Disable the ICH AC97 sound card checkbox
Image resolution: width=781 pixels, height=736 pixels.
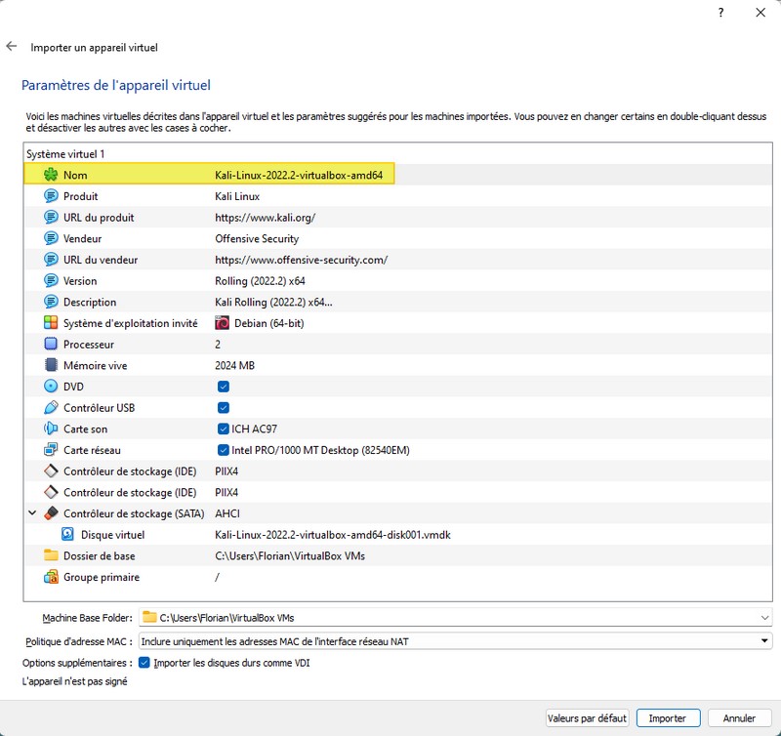click(224, 429)
